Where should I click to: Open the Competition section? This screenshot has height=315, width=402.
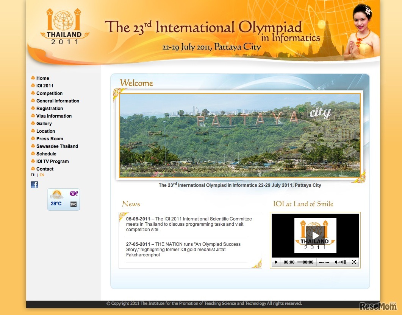coord(49,93)
